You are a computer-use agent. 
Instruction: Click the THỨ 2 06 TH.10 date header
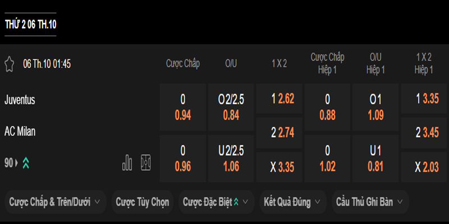tap(30, 25)
